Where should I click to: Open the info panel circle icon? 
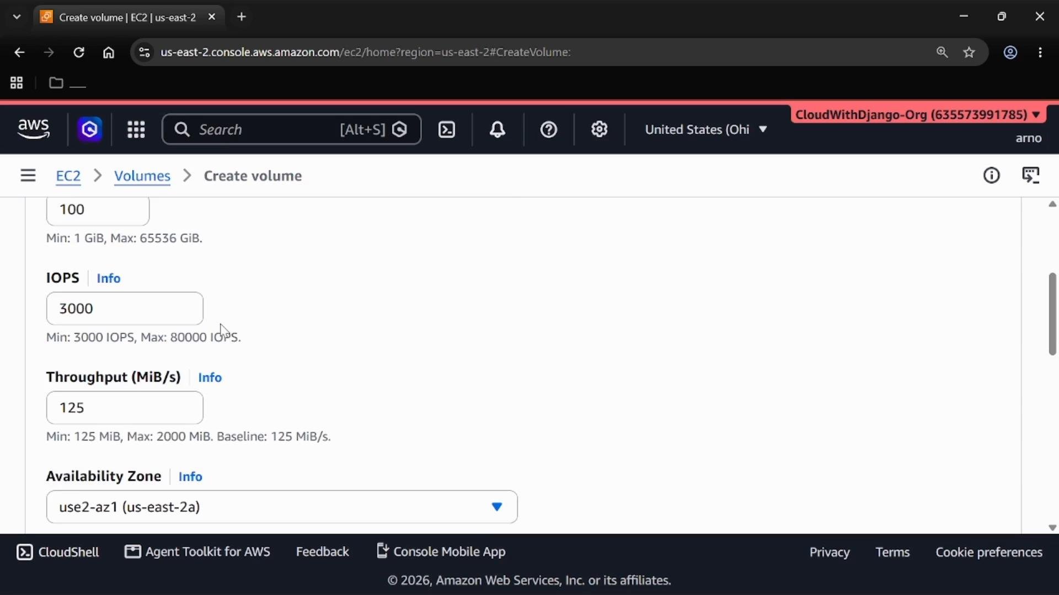point(991,175)
